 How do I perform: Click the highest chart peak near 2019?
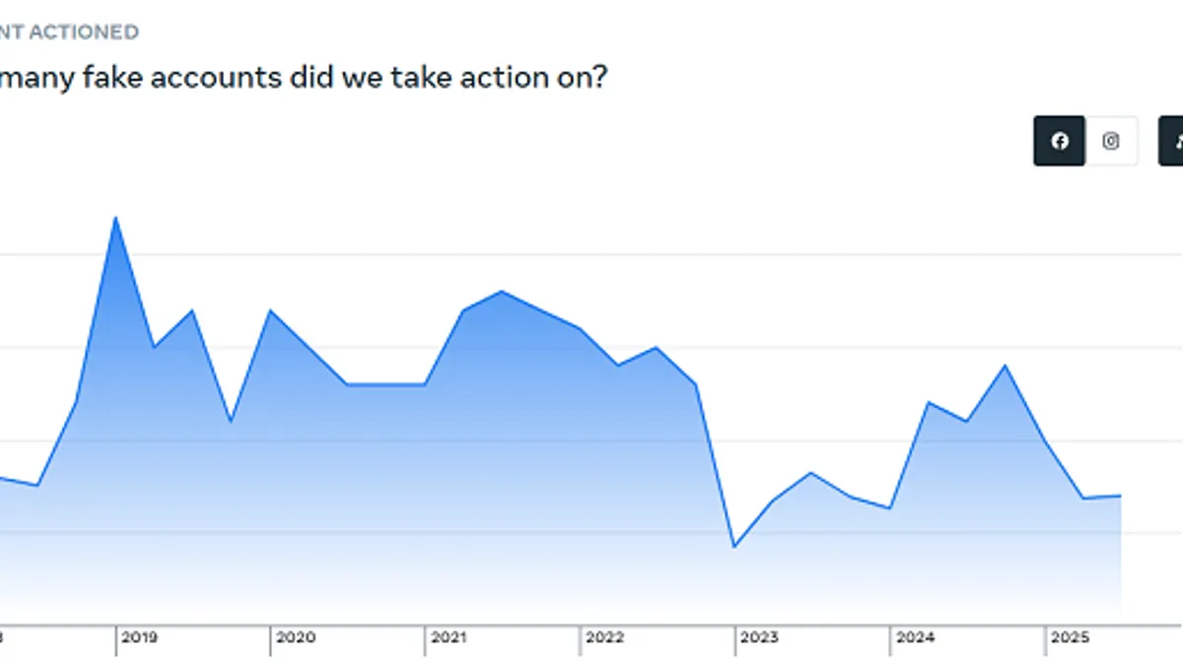point(115,217)
